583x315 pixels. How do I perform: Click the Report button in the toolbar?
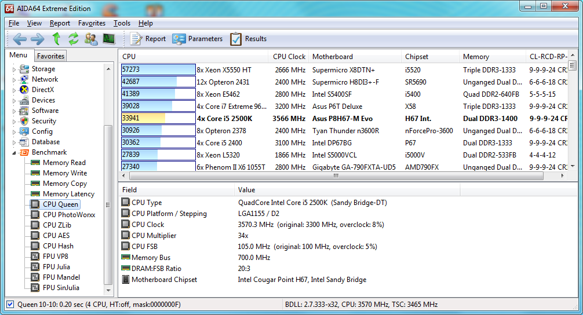(x=148, y=39)
